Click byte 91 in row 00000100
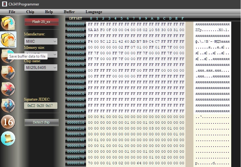The width and height of the screenshot is (241, 167). [x=103, y=117]
